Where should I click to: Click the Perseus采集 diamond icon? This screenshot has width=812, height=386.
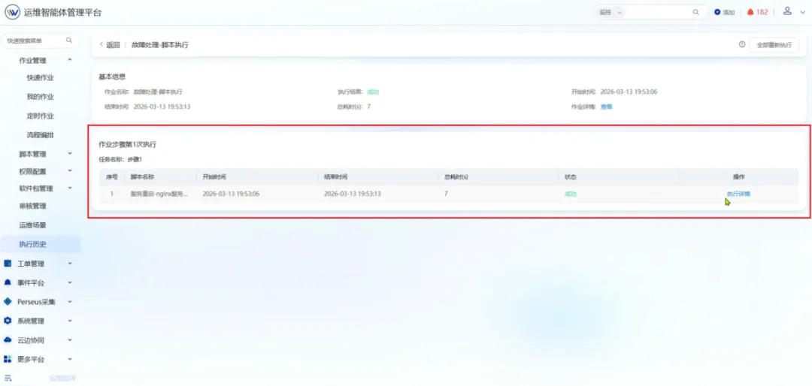(x=8, y=302)
